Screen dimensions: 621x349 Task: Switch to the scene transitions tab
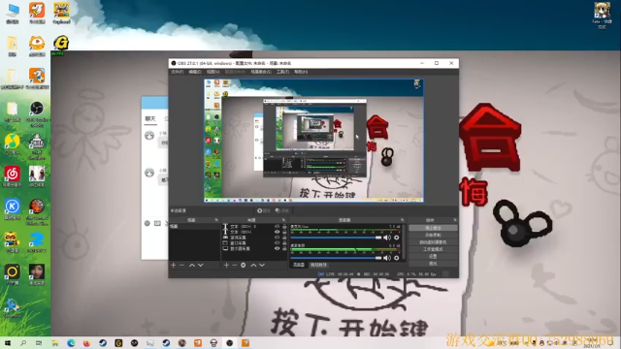[x=318, y=265]
